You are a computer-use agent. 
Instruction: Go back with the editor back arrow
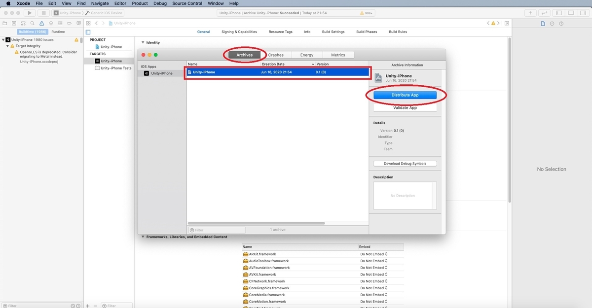click(x=97, y=23)
